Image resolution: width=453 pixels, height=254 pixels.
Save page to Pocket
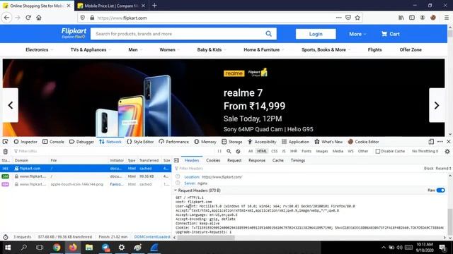(x=348, y=18)
